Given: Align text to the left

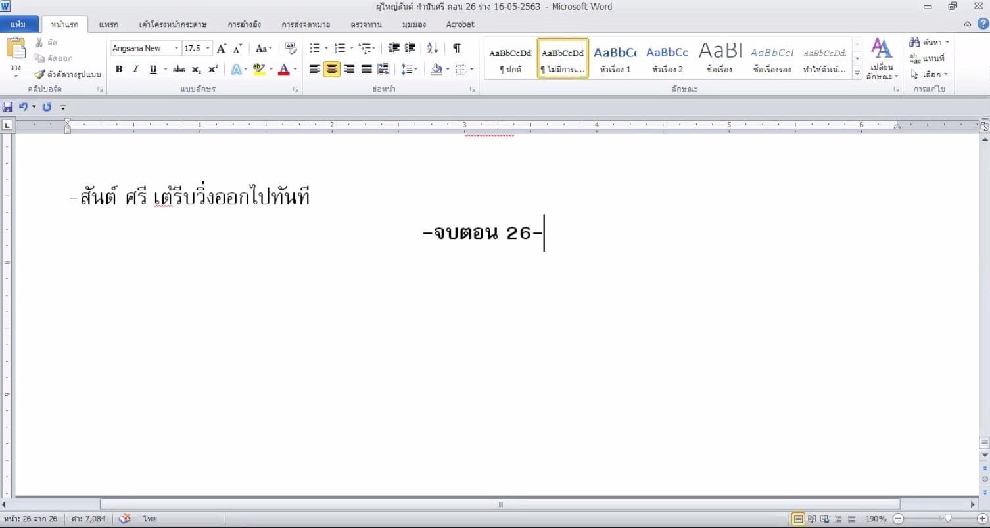Looking at the screenshot, I should pyautogui.click(x=315, y=69).
